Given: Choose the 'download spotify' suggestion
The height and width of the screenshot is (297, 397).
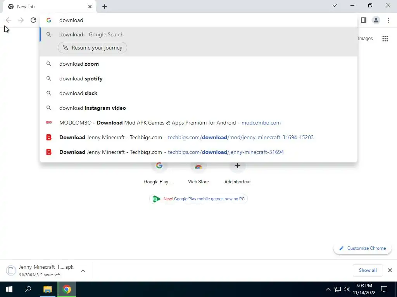Looking at the screenshot, I should pos(198,79).
